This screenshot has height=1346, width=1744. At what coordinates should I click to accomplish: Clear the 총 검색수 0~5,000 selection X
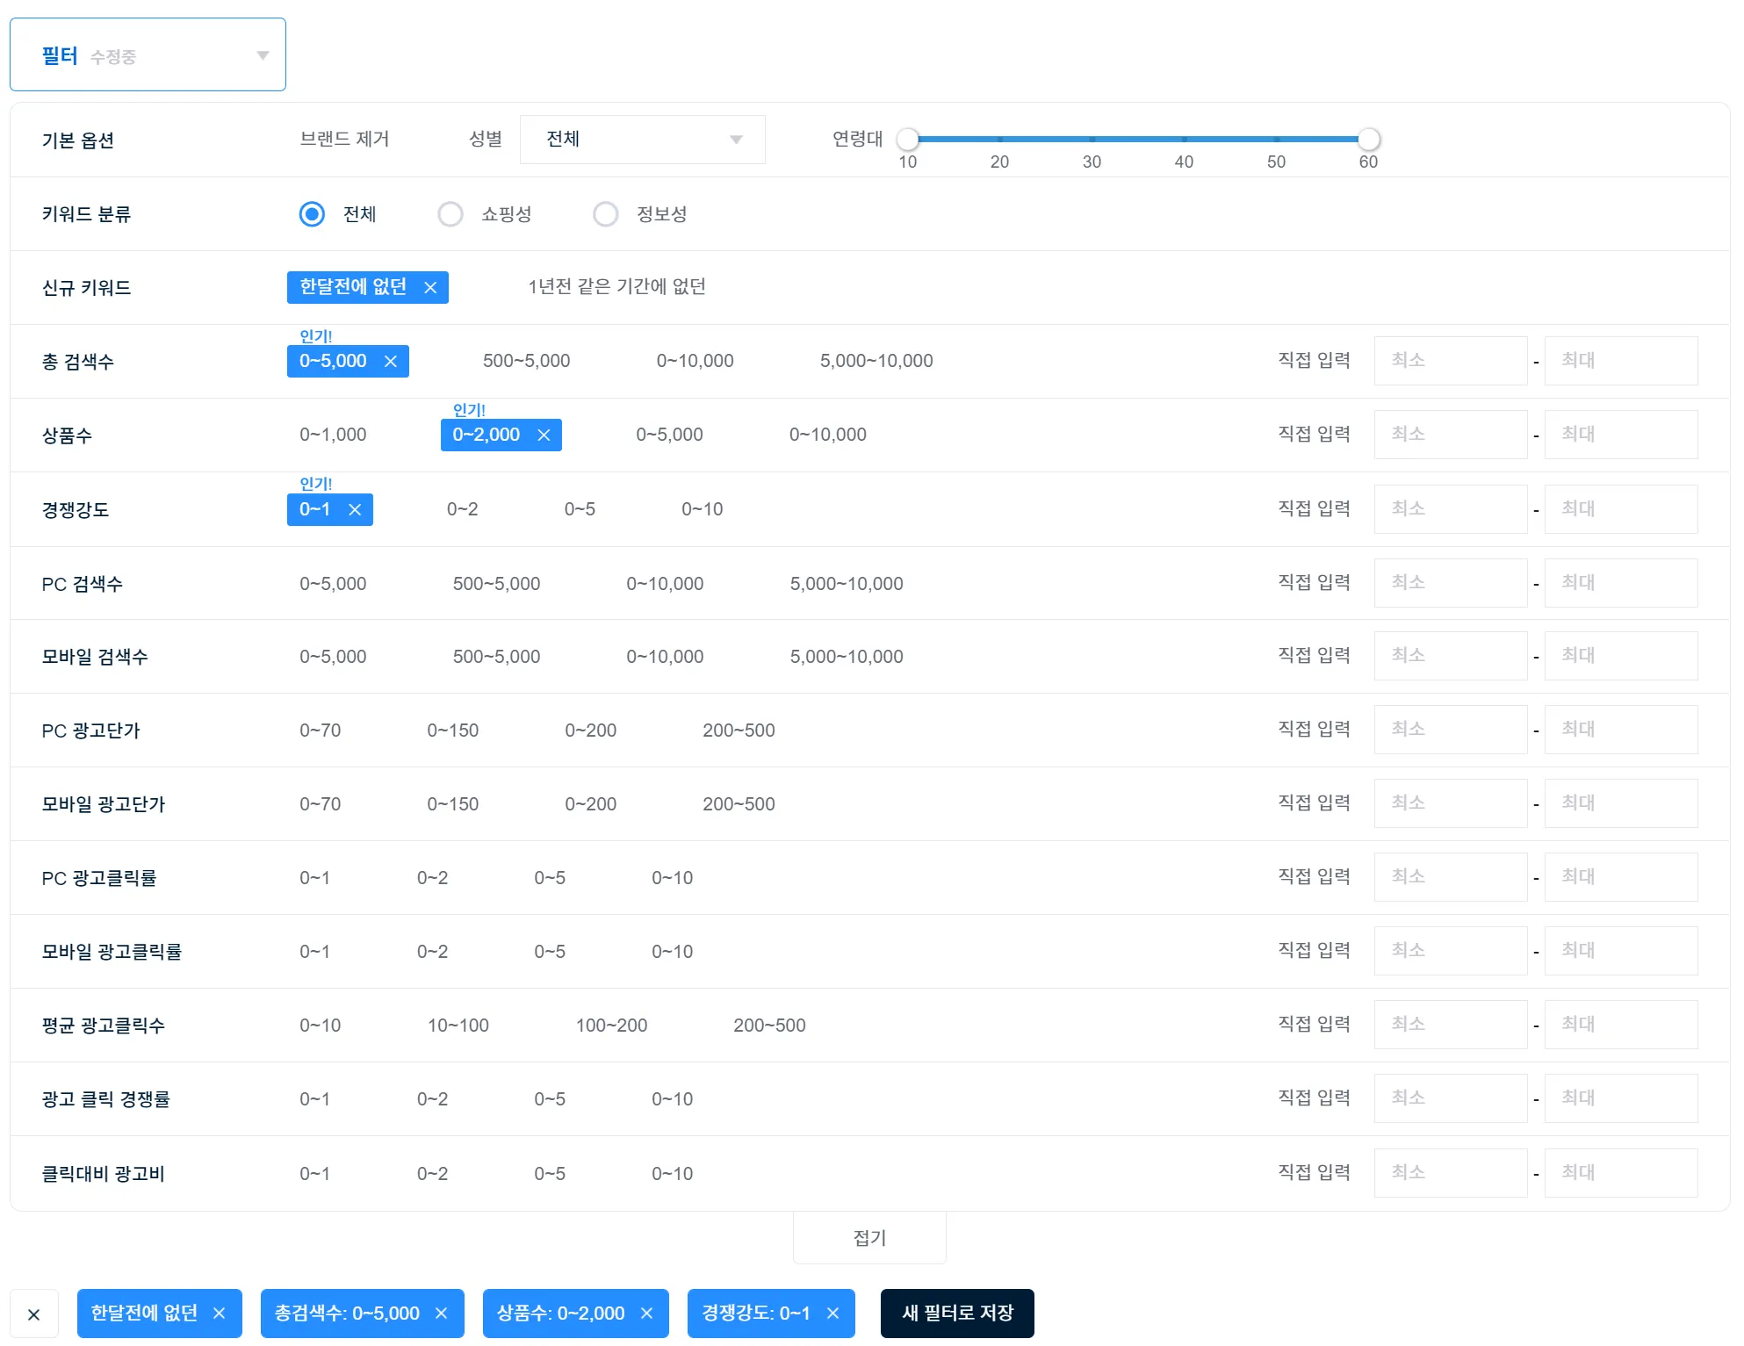coord(391,362)
